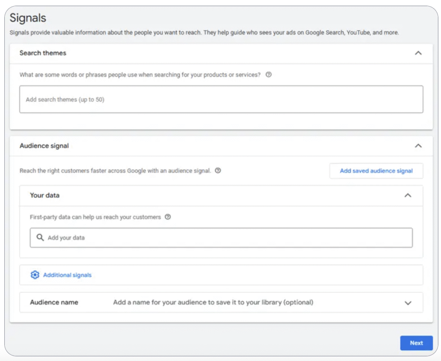Click the Signals page title

point(28,18)
